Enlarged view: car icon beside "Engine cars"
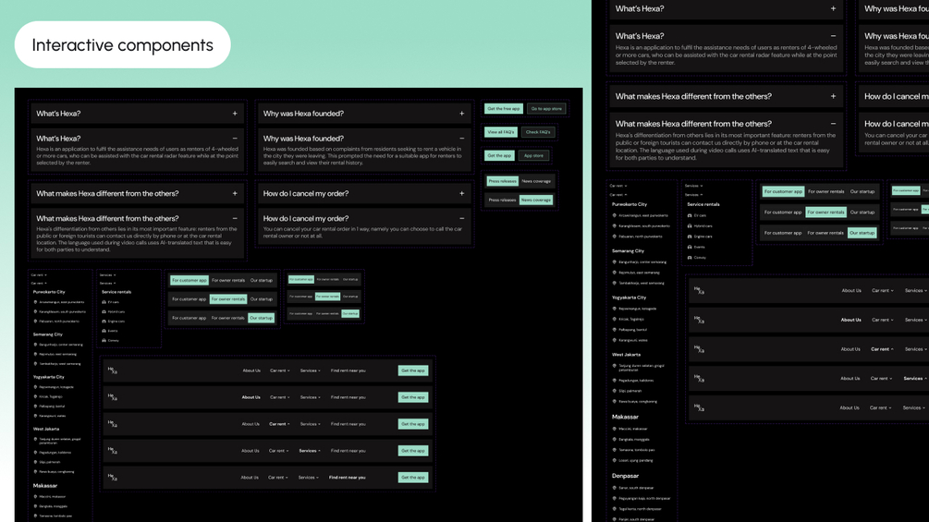929x522 pixels. pos(690,237)
